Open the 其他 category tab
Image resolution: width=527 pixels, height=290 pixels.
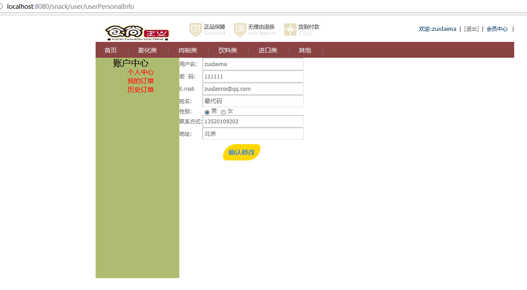point(305,50)
